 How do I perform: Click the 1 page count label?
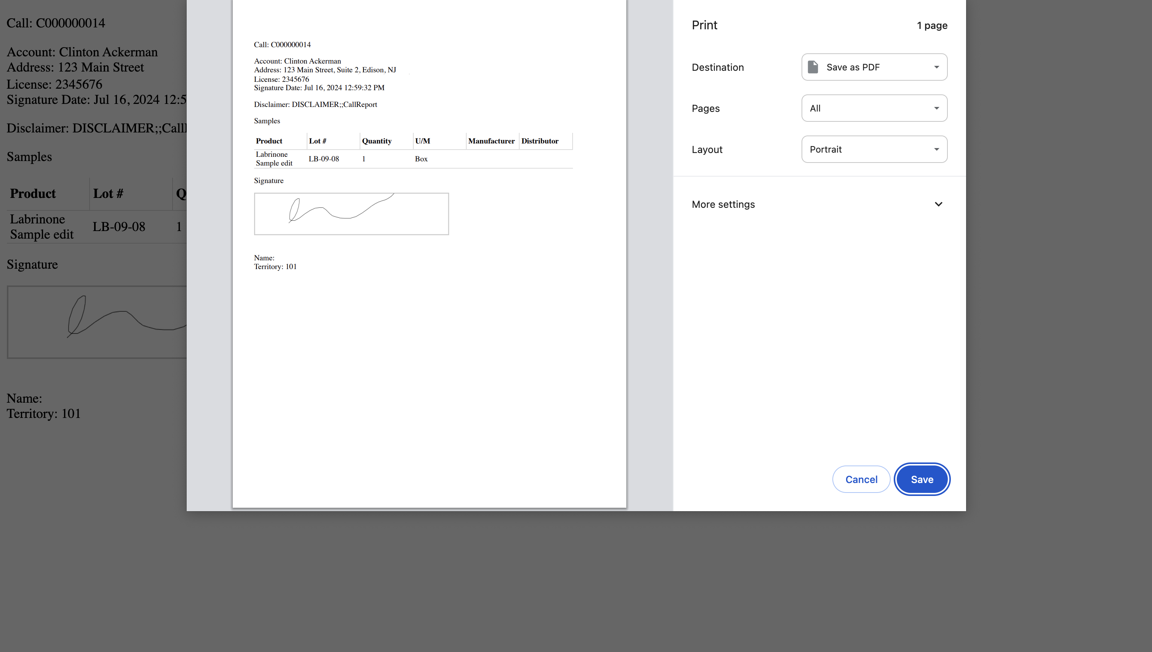(931, 26)
